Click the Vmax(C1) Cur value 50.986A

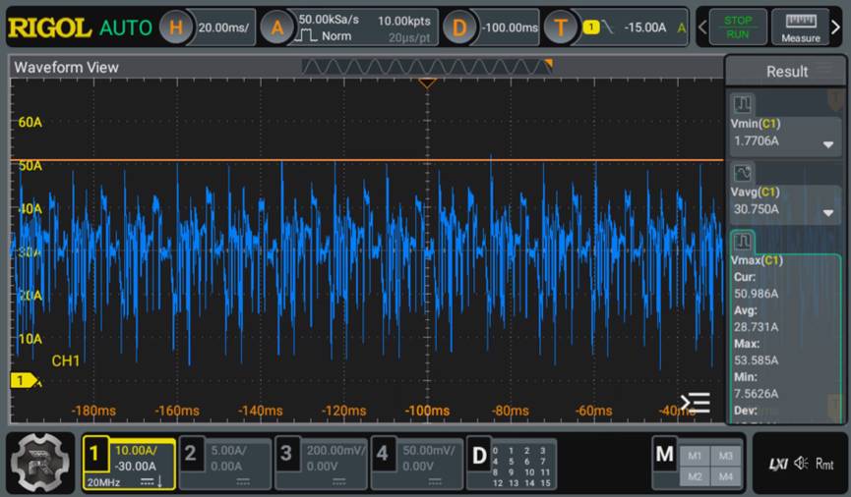pyautogui.click(x=756, y=294)
